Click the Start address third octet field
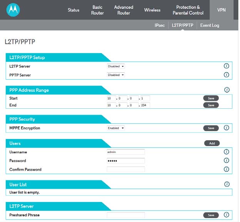240x222 pixels. click(134, 98)
